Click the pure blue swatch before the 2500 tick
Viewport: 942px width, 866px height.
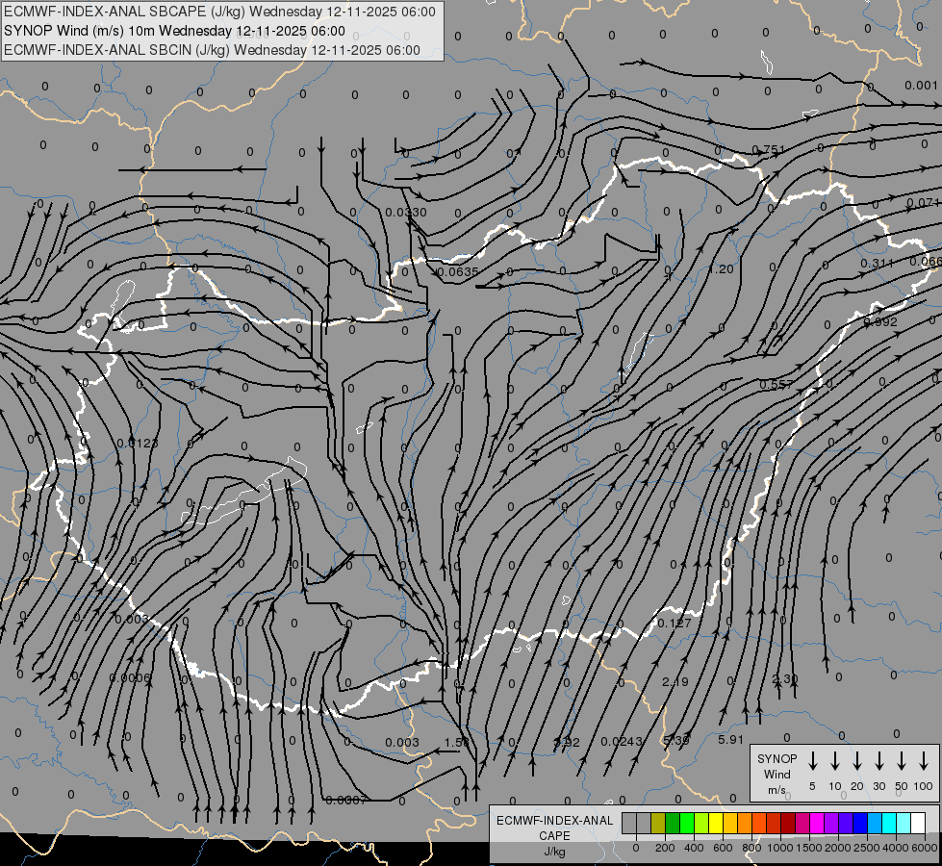point(859,823)
